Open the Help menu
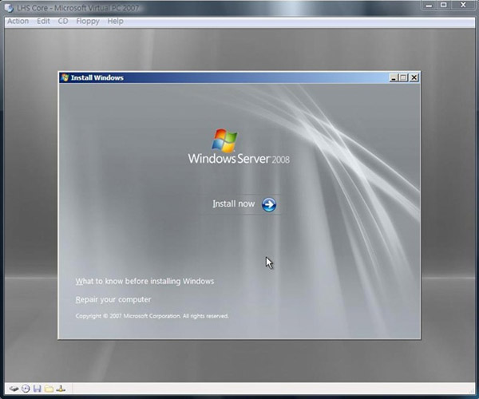 click(116, 21)
